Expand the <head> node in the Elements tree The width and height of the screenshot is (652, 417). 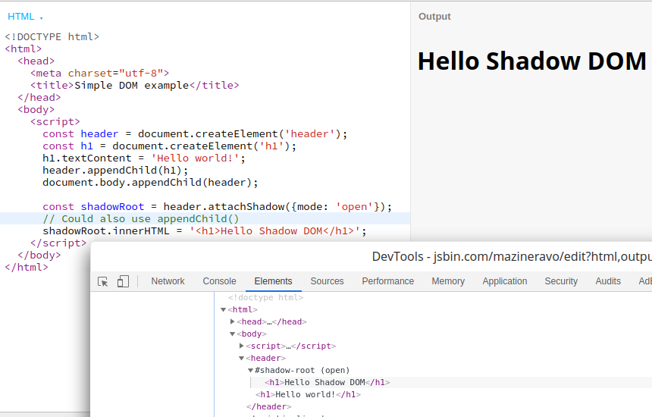coord(233,321)
